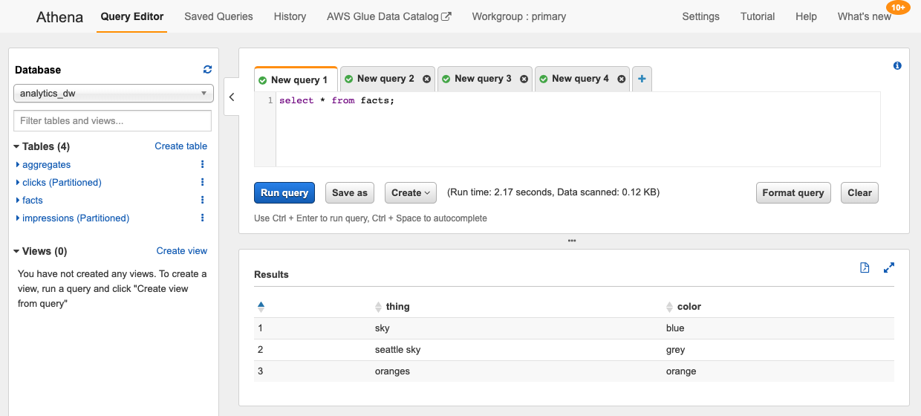
Task: Click the pane divider handle above Results
Action: coord(572,241)
